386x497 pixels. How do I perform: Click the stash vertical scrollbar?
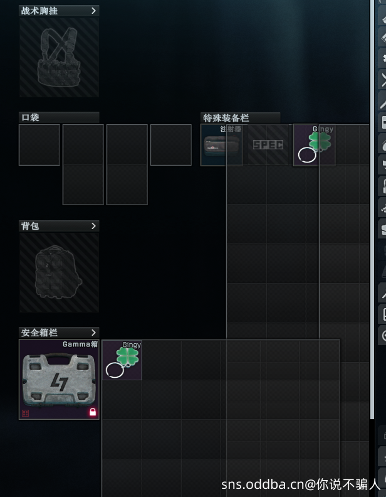point(372,209)
